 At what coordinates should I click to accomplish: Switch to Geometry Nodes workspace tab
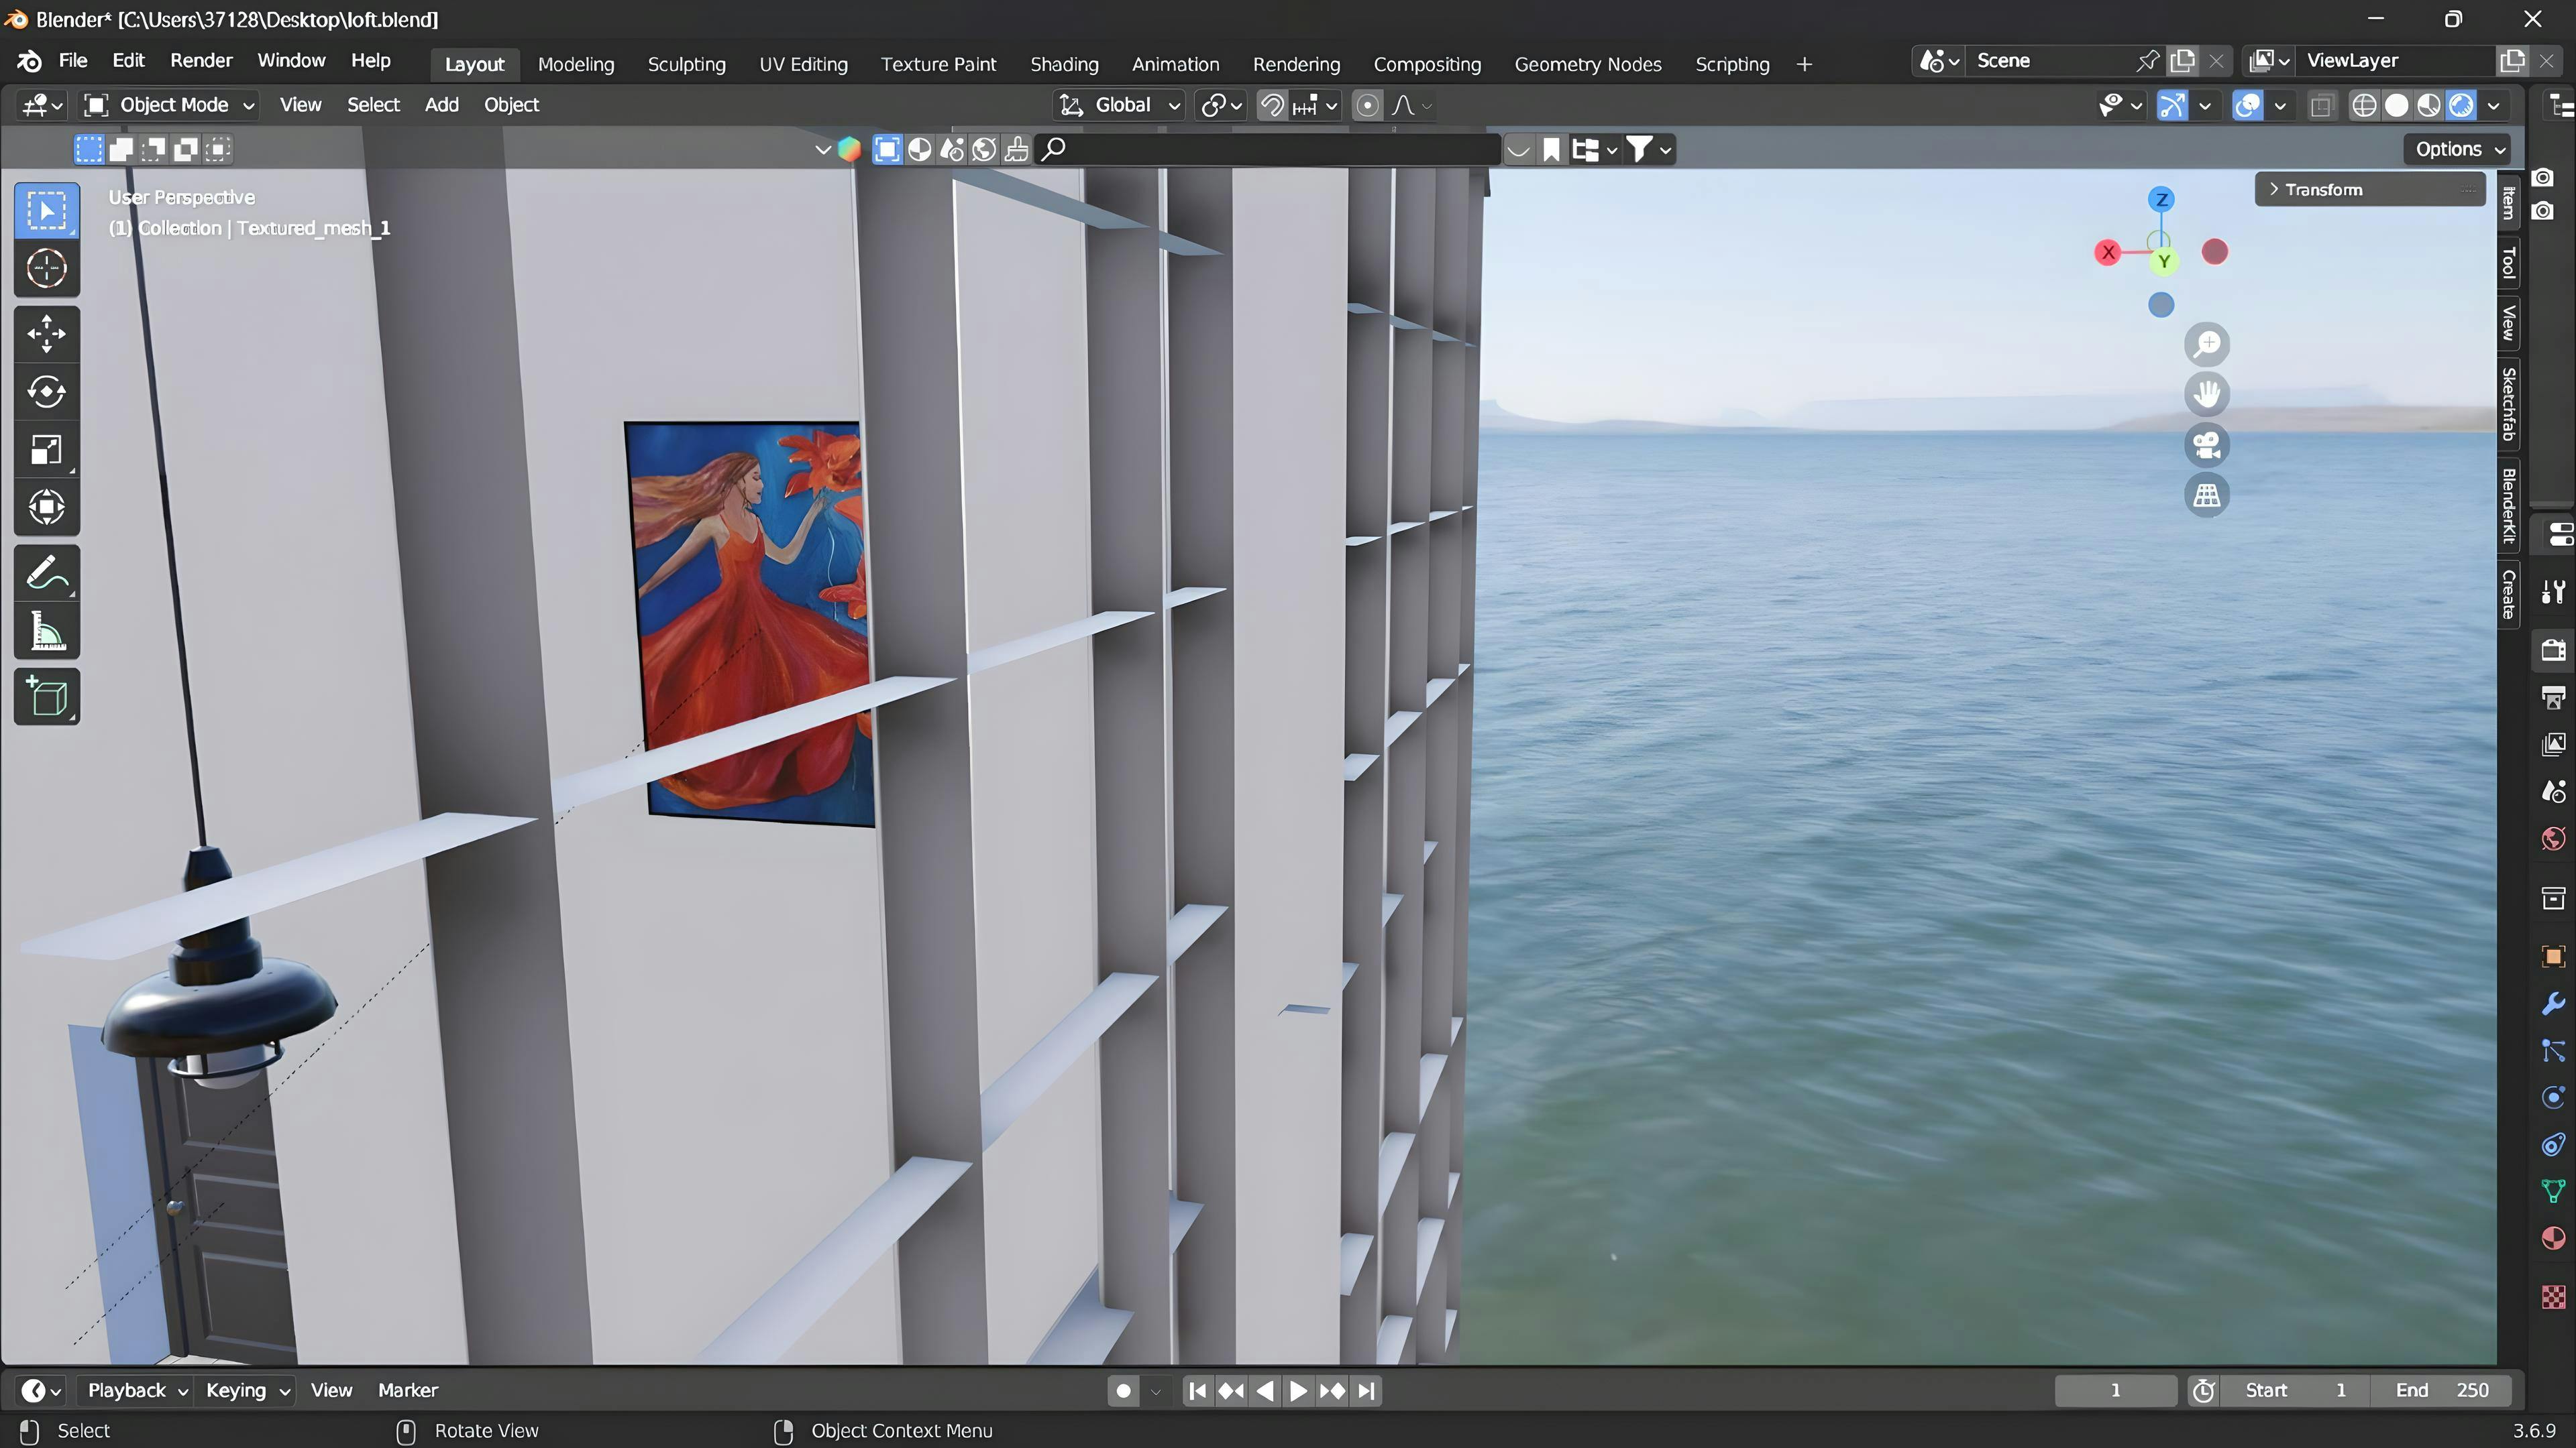coord(1587,64)
